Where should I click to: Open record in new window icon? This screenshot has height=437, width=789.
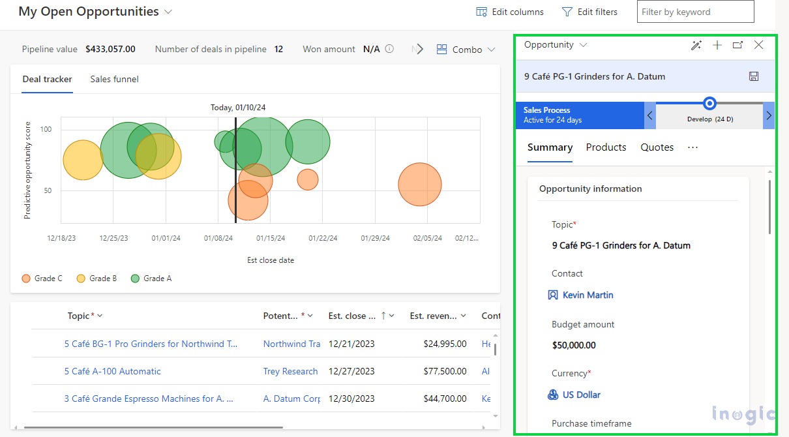pyautogui.click(x=737, y=45)
